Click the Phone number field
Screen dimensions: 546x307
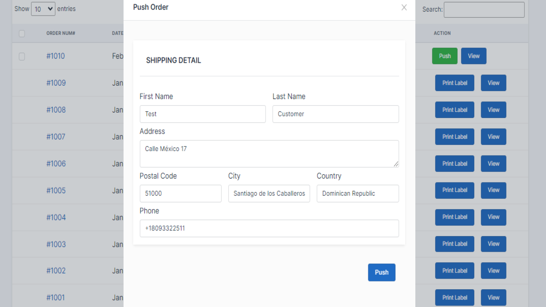coord(269,228)
